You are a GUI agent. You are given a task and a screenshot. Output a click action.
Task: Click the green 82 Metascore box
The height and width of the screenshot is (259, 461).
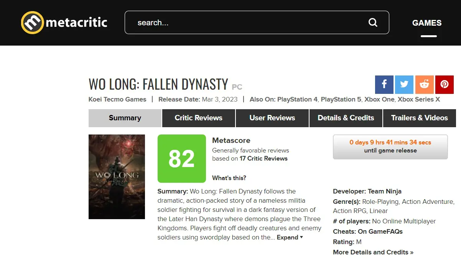pyautogui.click(x=182, y=159)
